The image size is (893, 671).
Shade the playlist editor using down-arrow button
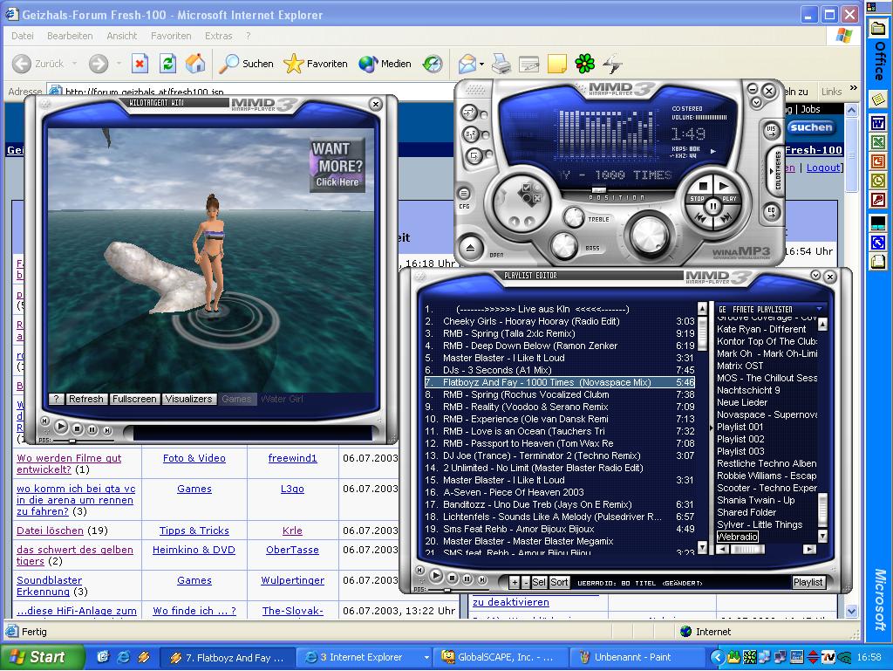pyautogui.click(x=815, y=276)
